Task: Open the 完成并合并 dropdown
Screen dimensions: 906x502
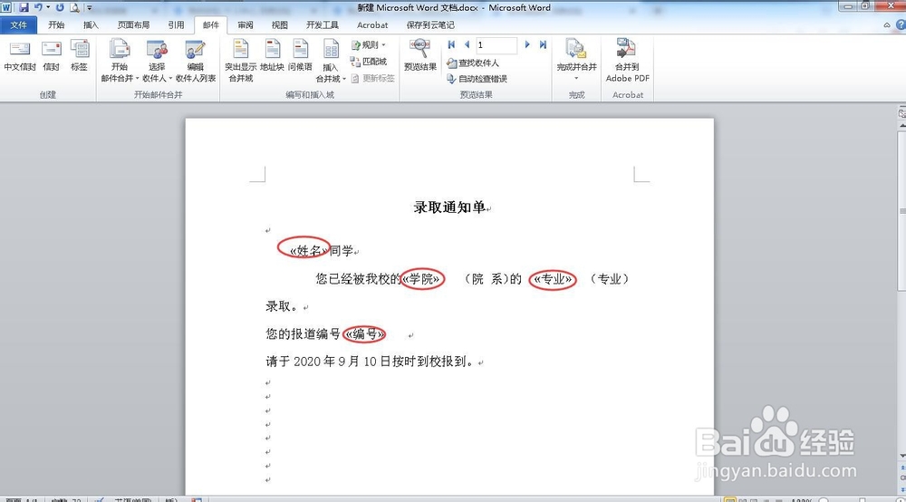Action: [576, 60]
